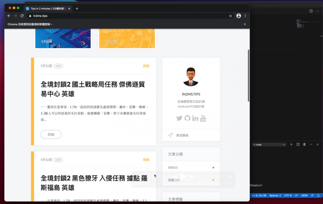Select the Tips in 2 minutes tab

point(48,9)
